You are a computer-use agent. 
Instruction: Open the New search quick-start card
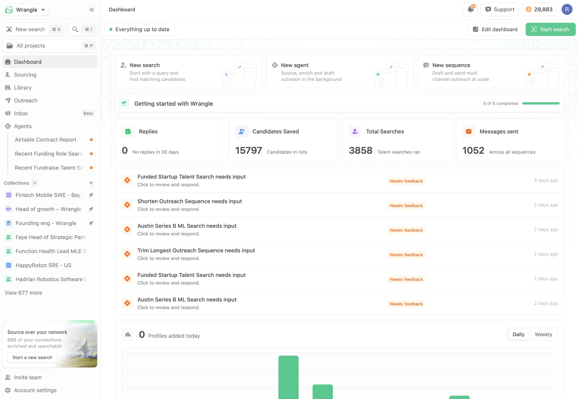188,72
